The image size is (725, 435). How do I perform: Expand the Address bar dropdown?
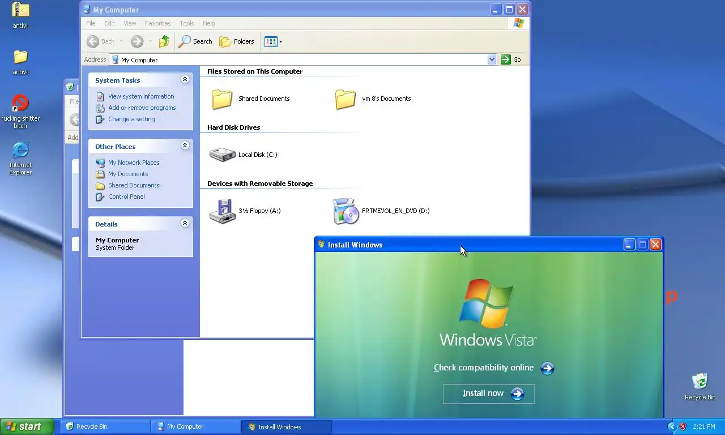492,59
